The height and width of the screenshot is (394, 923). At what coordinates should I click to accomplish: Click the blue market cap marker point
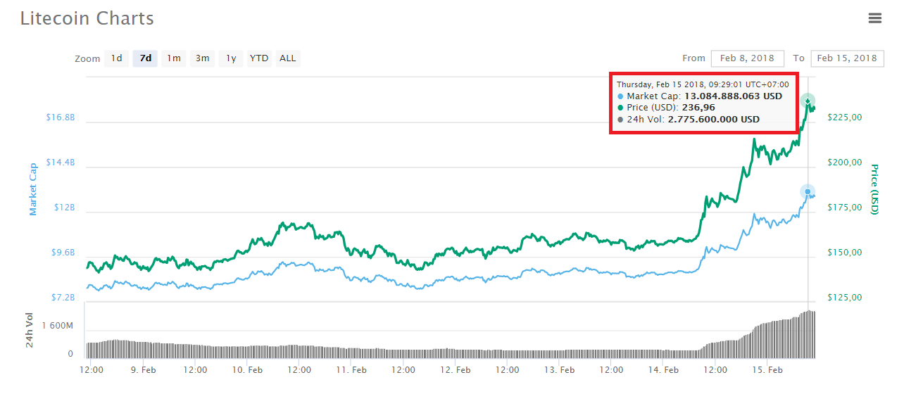coord(808,191)
